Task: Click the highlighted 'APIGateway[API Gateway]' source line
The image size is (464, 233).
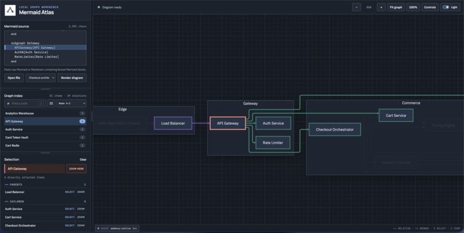Action: [x=45, y=48]
